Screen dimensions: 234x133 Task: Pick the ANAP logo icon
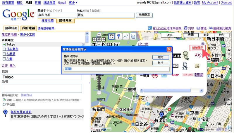coord(175,75)
